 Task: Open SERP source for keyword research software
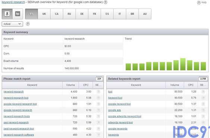[98, 135]
